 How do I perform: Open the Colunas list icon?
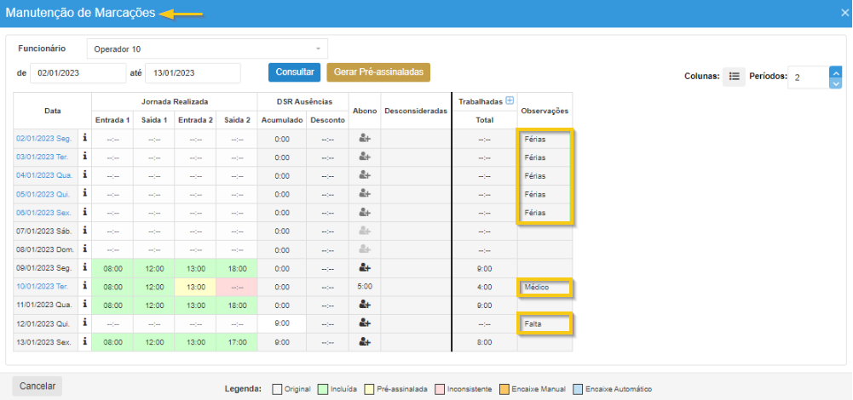[x=734, y=77]
